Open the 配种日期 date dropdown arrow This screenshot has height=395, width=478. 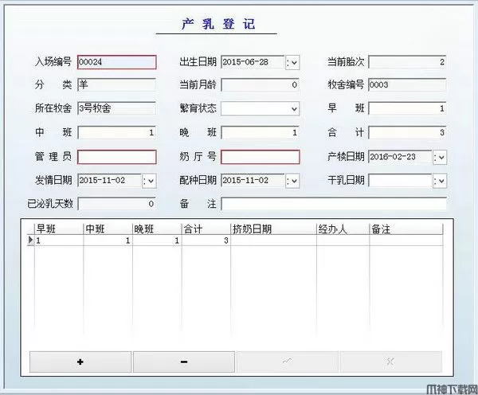(292, 181)
